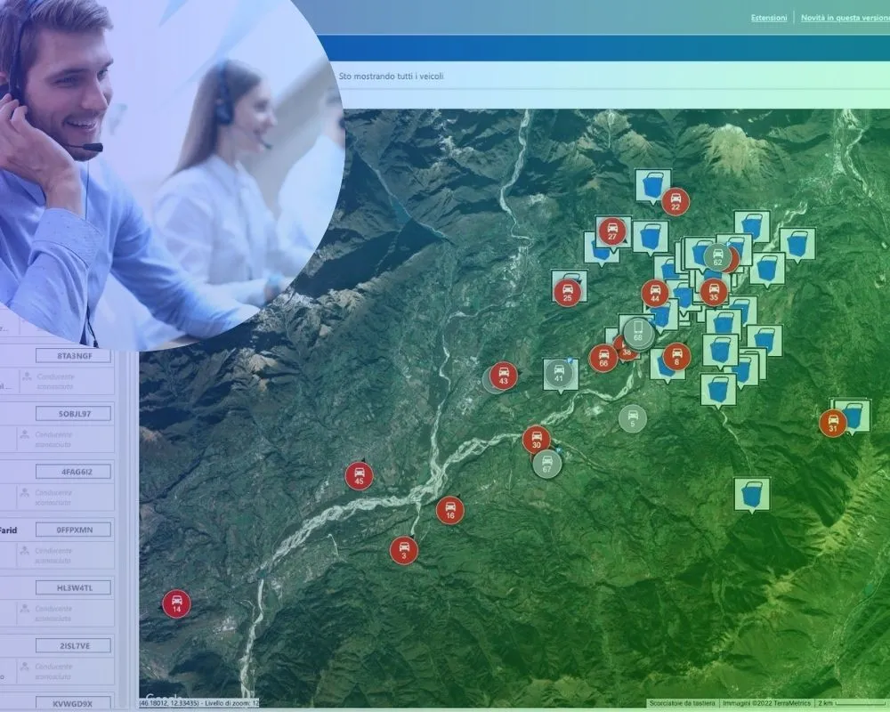
Task: Select red vehicle marker number 45
Action: point(359,475)
